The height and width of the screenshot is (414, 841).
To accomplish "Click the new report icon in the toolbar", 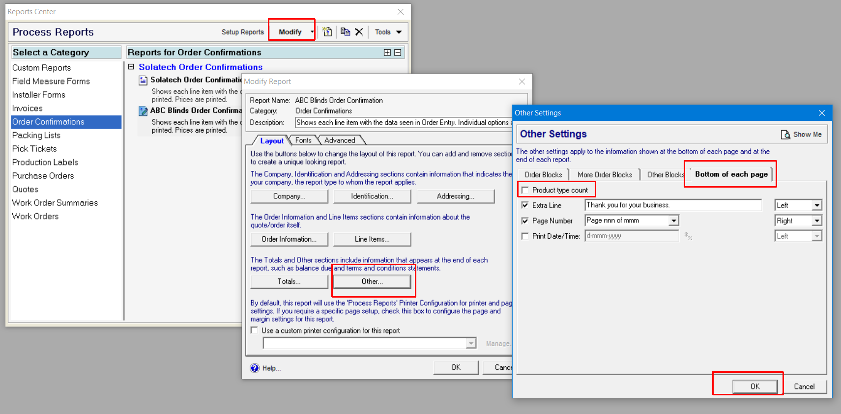I will (x=327, y=32).
